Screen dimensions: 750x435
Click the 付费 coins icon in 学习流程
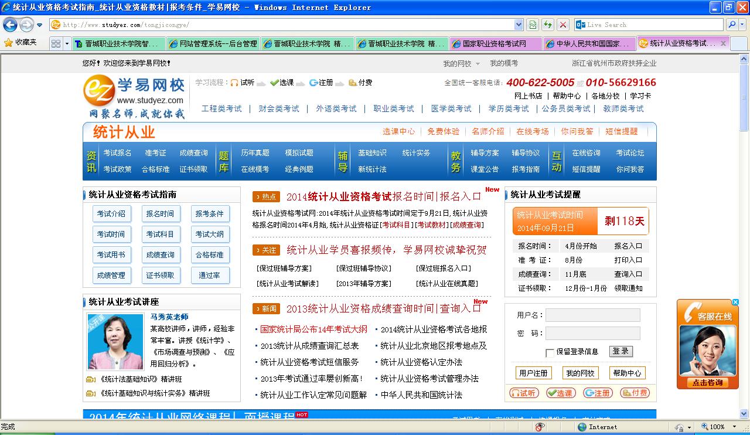[352, 83]
